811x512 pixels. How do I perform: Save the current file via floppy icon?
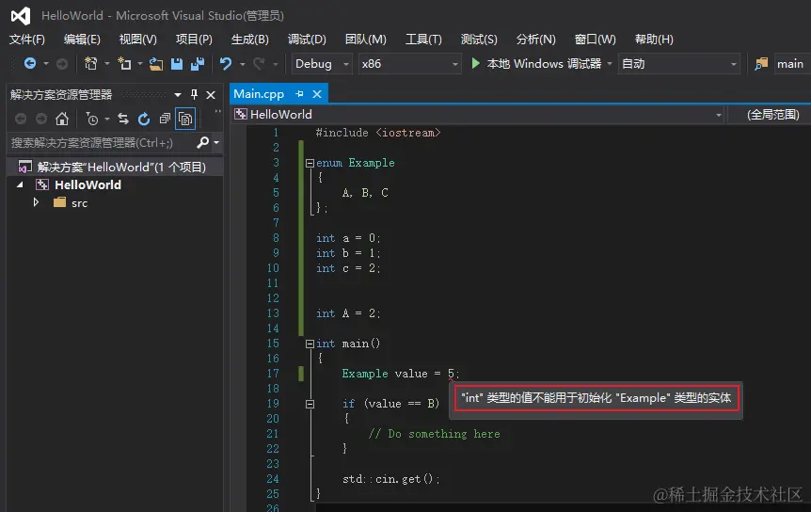coord(177,64)
